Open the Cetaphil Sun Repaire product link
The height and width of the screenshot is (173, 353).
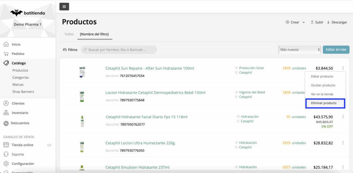(x=150, y=68)
